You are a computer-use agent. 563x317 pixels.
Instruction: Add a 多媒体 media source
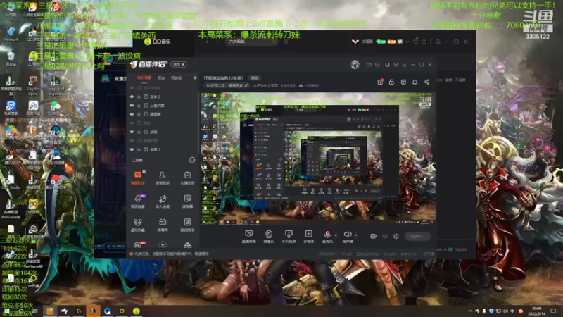pos(308,237)
